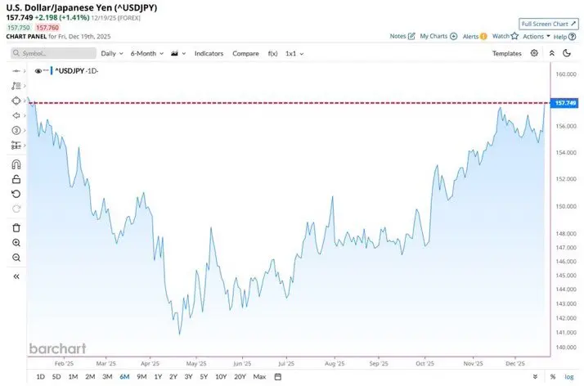Select the 3M range
This screenshot has height=386, width=584.
pos(107,377)
